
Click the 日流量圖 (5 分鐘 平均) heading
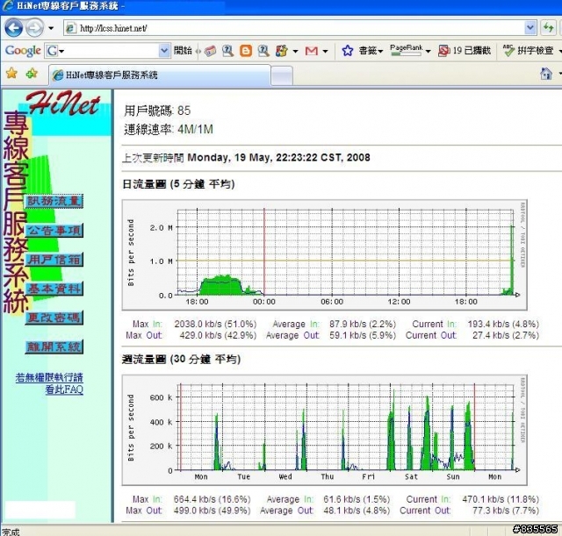pos(178,184)
